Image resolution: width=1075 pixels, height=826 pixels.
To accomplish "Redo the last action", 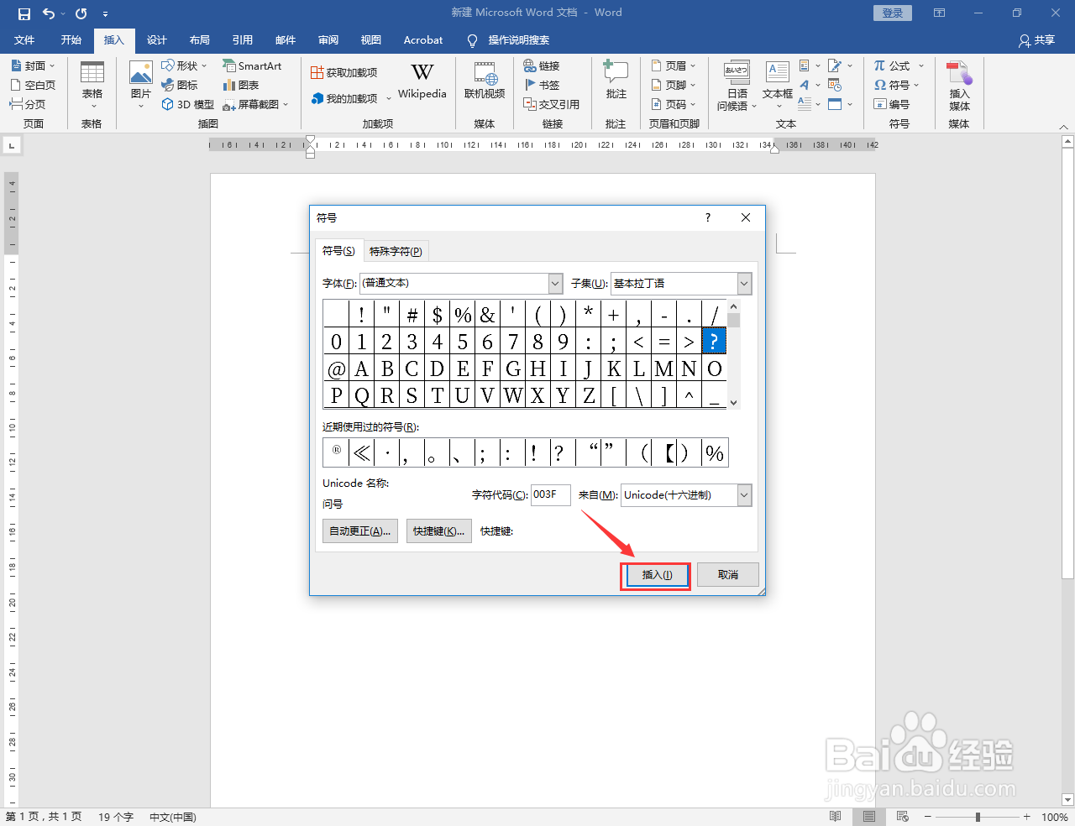I will 81,13.
